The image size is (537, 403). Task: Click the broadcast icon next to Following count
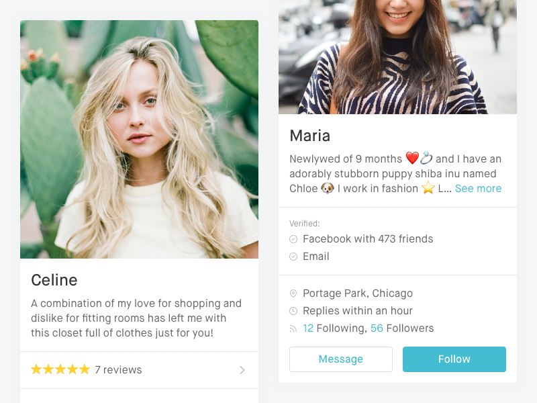pyautogui.click(x=293, y=328)
